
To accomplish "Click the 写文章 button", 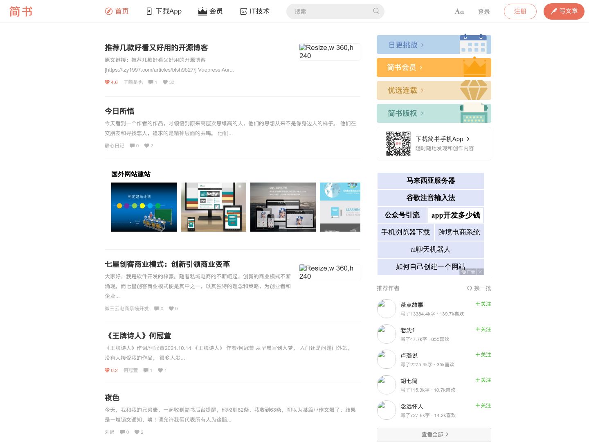I will point(564,11).
